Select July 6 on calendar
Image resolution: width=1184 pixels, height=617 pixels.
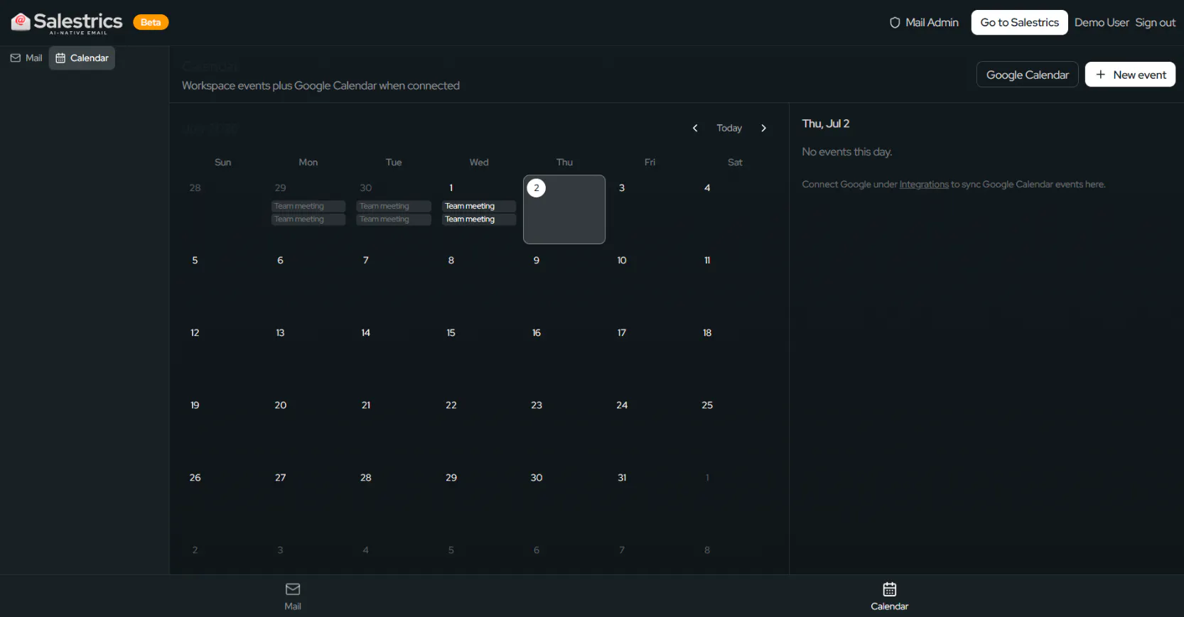[308, 282]
